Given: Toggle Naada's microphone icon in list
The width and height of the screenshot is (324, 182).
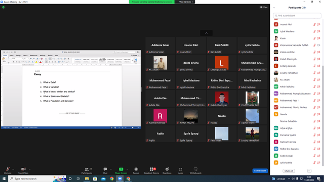Looking at the screenshot, I should [x=314, y=114].
